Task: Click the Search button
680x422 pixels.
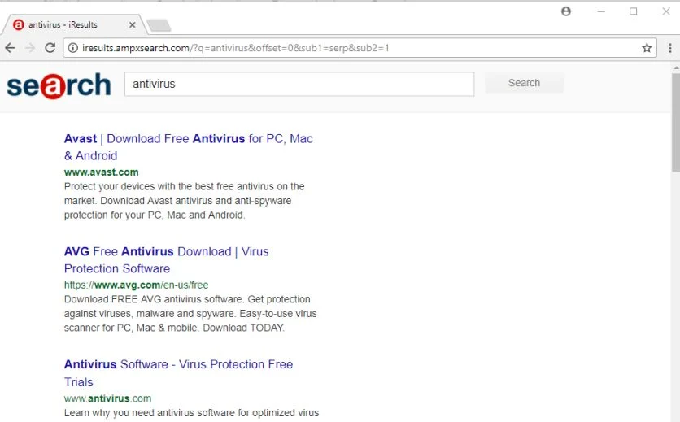Action: tap(524, 83)
